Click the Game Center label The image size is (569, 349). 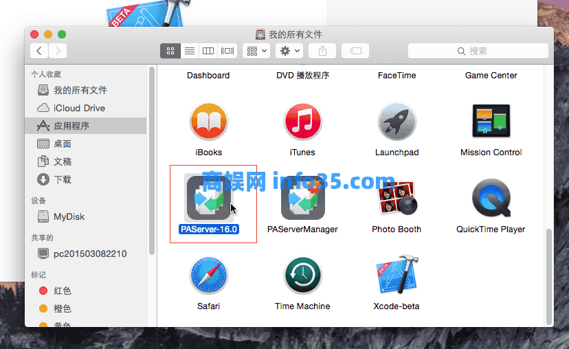pos(491,76)
